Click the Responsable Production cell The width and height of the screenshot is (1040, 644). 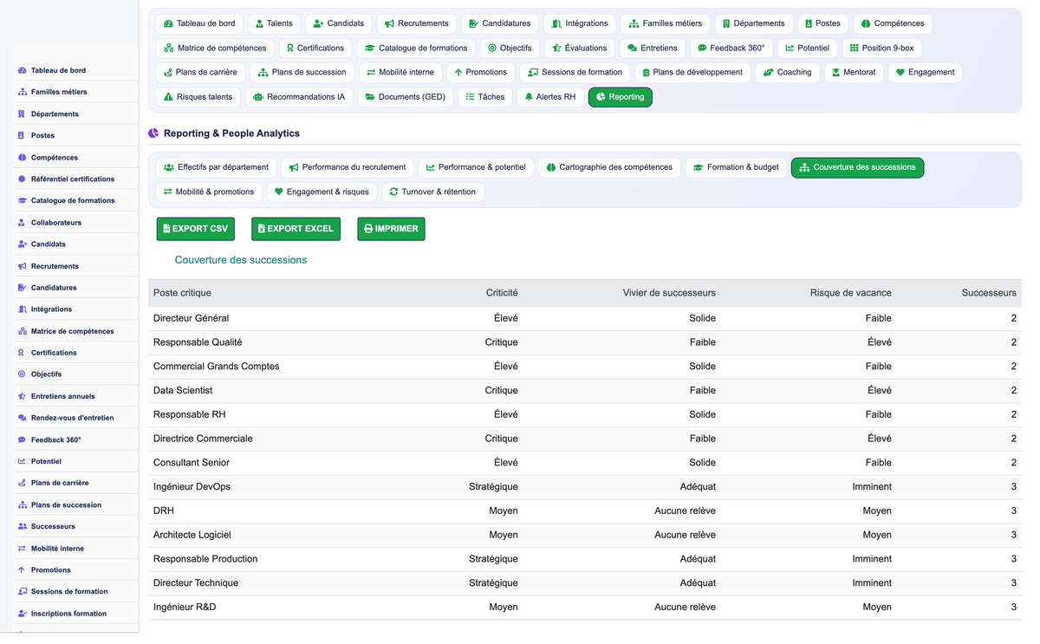point(205,559)
